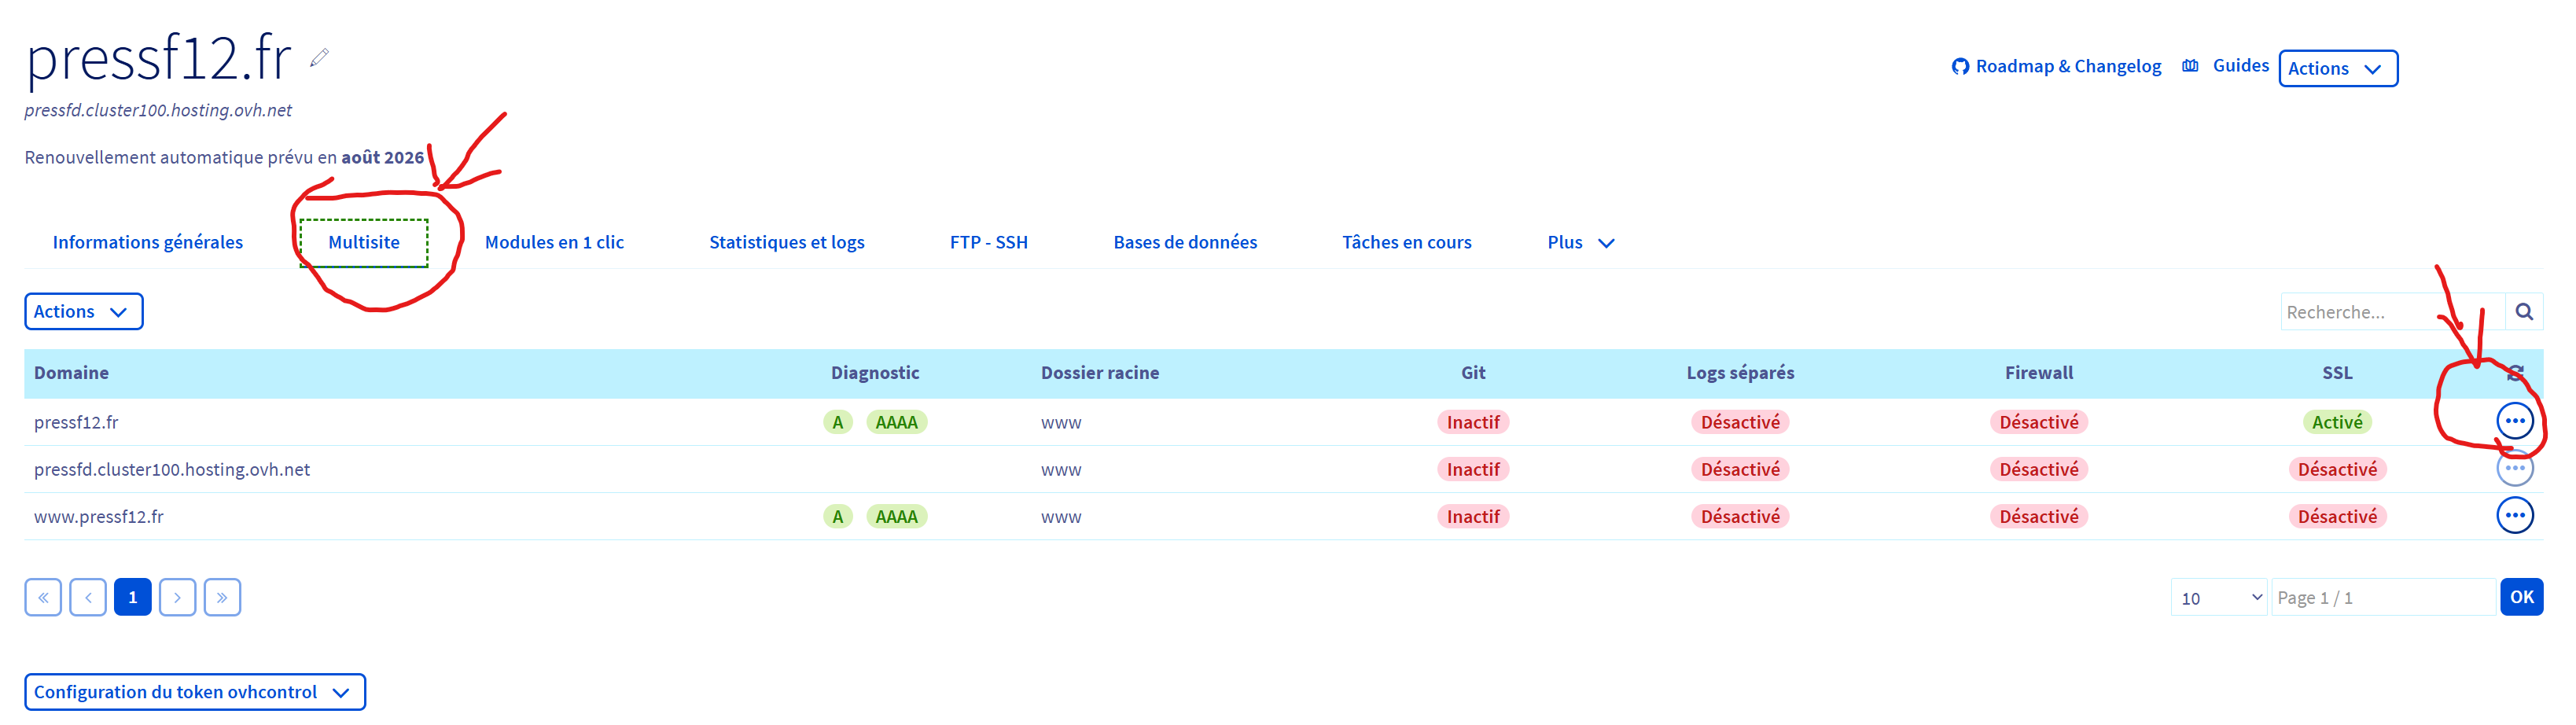Click the OK pagination button

(2520, 598)
